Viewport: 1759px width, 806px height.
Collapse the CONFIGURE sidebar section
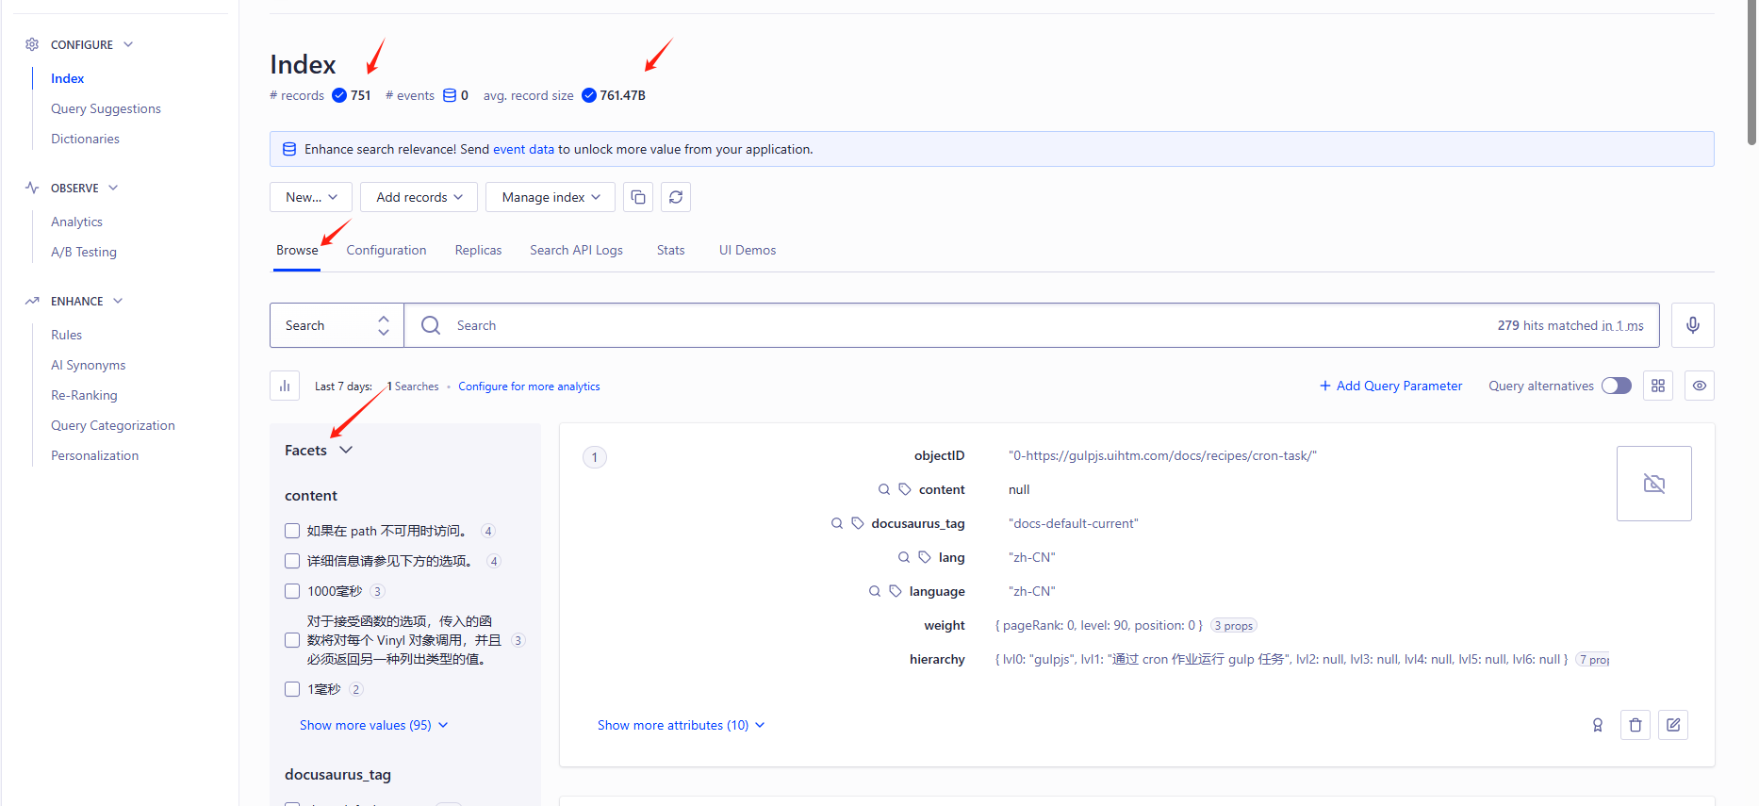pyautogui.click(x=128, y=44)
